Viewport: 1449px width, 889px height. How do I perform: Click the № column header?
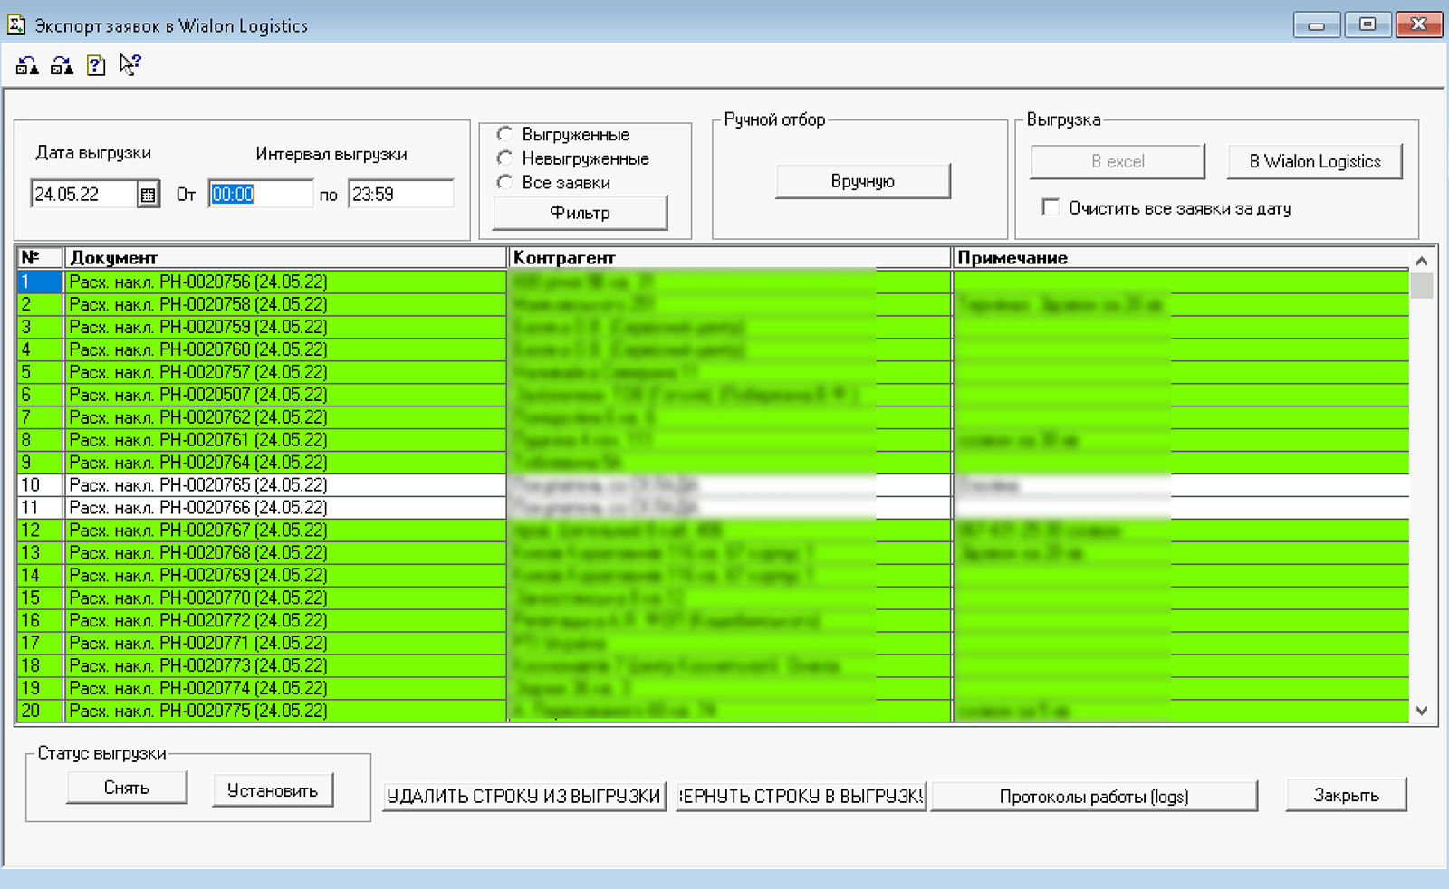tap(40, 258)
